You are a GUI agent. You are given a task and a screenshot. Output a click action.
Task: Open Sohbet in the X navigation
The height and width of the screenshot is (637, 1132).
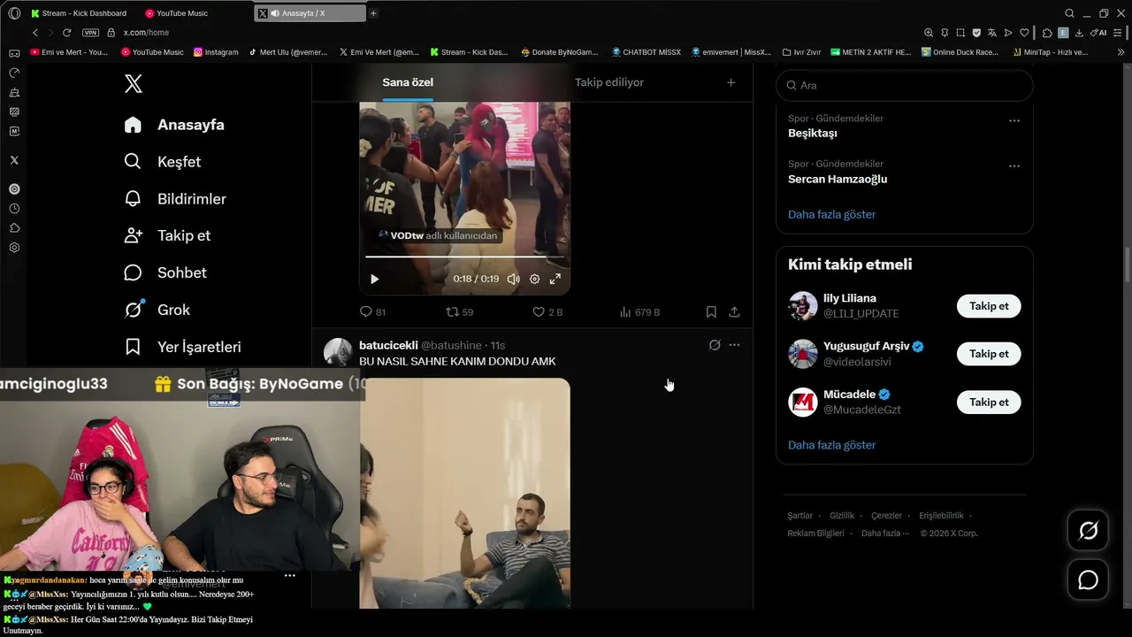tap(165, 272)
